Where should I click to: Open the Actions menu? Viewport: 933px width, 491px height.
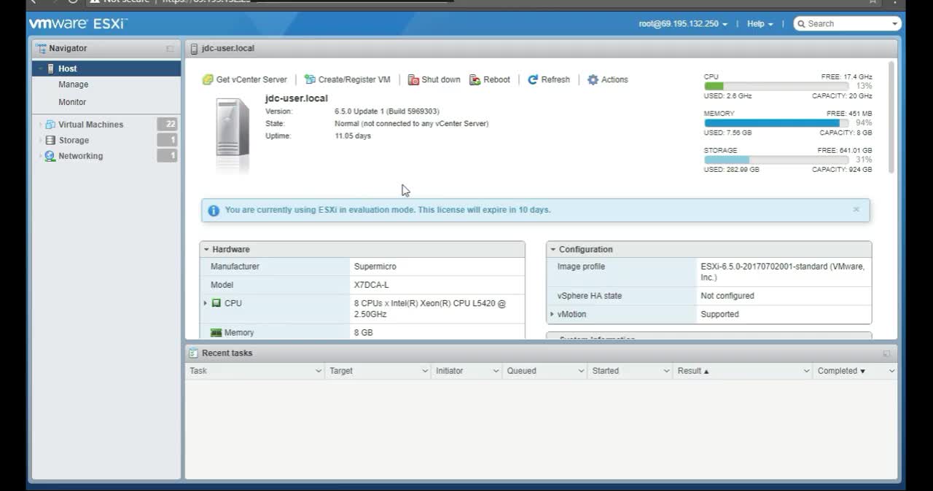click(x=608, y=79)
